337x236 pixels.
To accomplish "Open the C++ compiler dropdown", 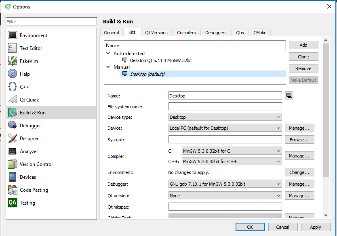I will tap(232, 161).
